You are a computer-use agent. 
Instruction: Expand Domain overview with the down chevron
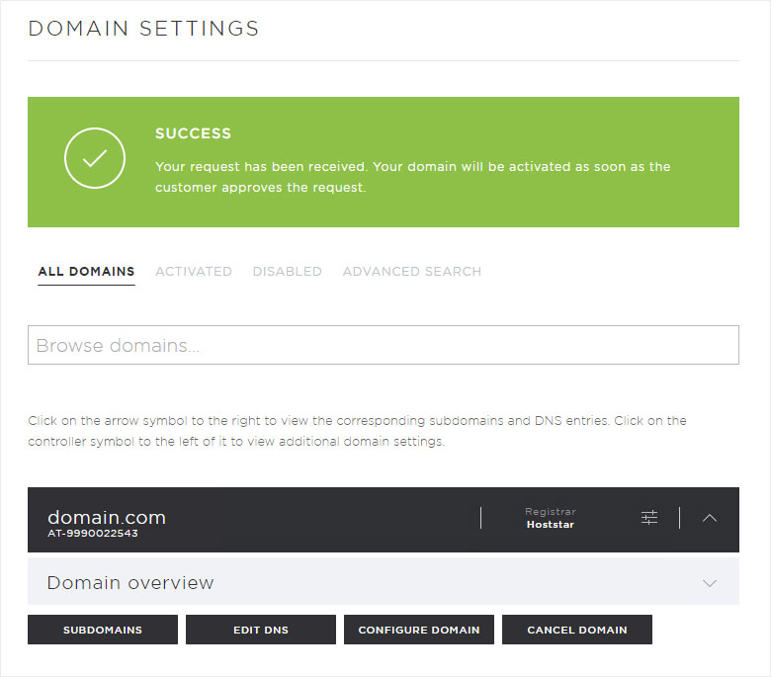tap(709, 583)
